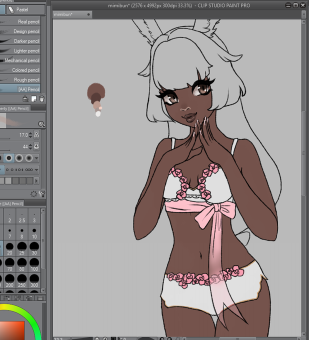Screen dimensions: 309x340
Task: Open opacity pen pressure dynamics icon
Action: [x=36, y=146]
